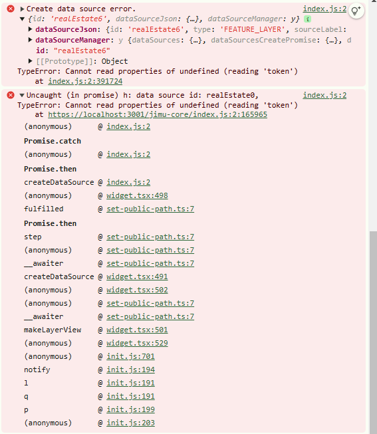Open the makeLayerView widget.tsx:501 link
The width and height of the screenshot is (377, 434).
coord(137,330)
